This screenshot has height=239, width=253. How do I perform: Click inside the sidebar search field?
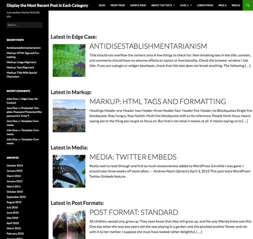click(x=24, y=25)
